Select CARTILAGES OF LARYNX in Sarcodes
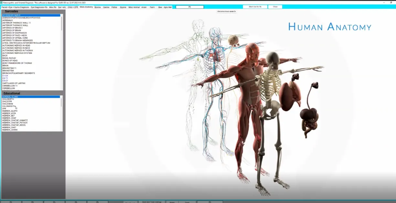 tap(14, 83)
